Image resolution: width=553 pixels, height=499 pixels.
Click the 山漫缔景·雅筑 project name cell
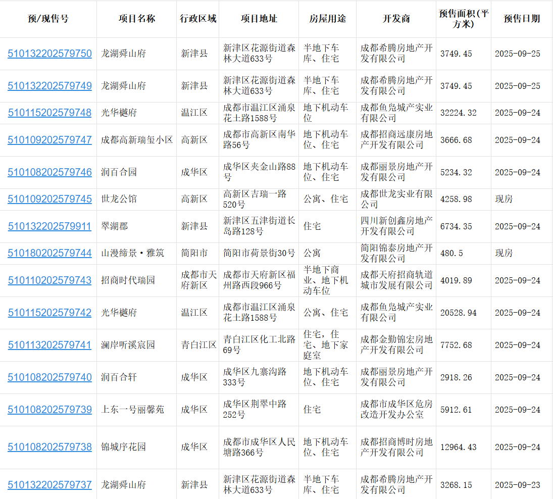[x=132, y=253]
